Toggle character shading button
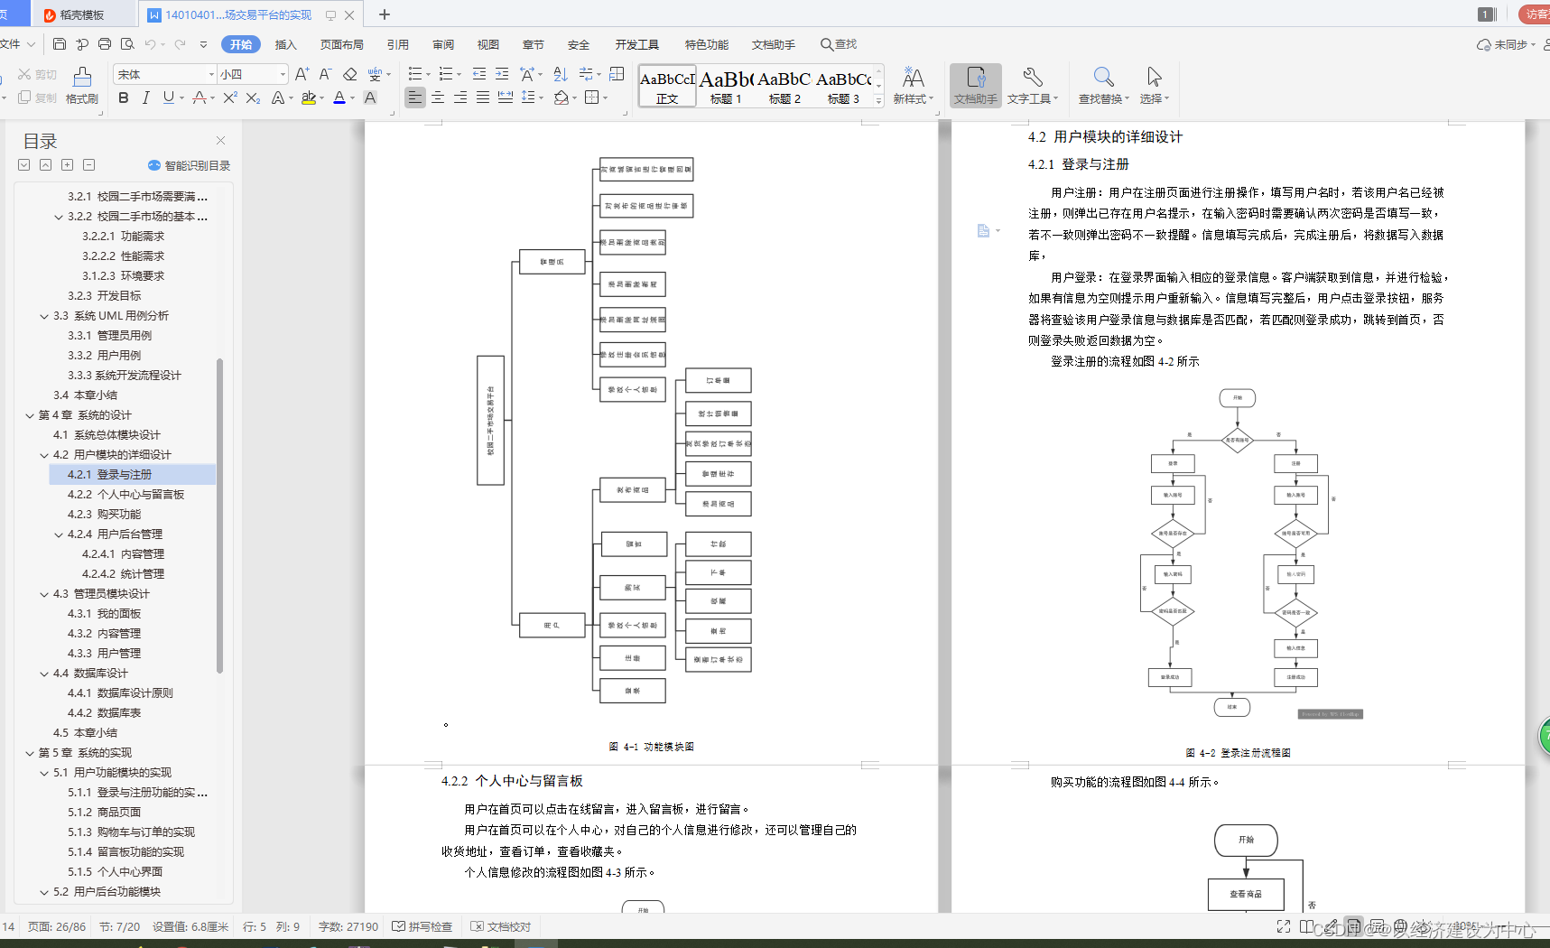The height and width of the screenshot is (948, 1550). coord(370,98)
